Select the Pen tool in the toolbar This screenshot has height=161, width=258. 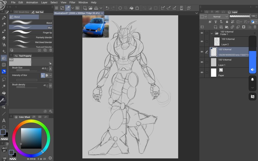click(x=4, y=18)
